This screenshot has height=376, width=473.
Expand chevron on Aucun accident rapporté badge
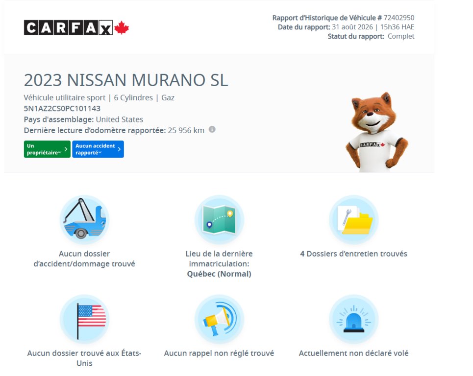[x=119, y=149]
